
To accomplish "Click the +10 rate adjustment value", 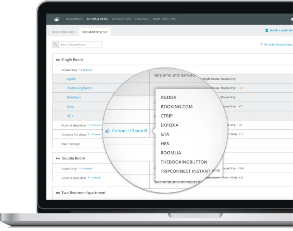I will tap(241, 134).
